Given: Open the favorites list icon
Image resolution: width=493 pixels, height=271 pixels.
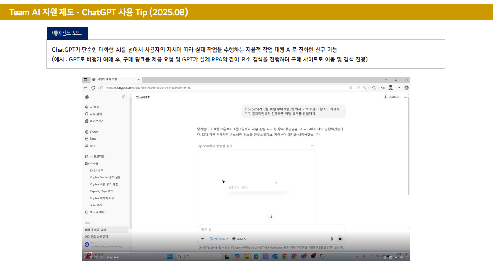Looking at the screenshot, I should (x=383, y=88).
